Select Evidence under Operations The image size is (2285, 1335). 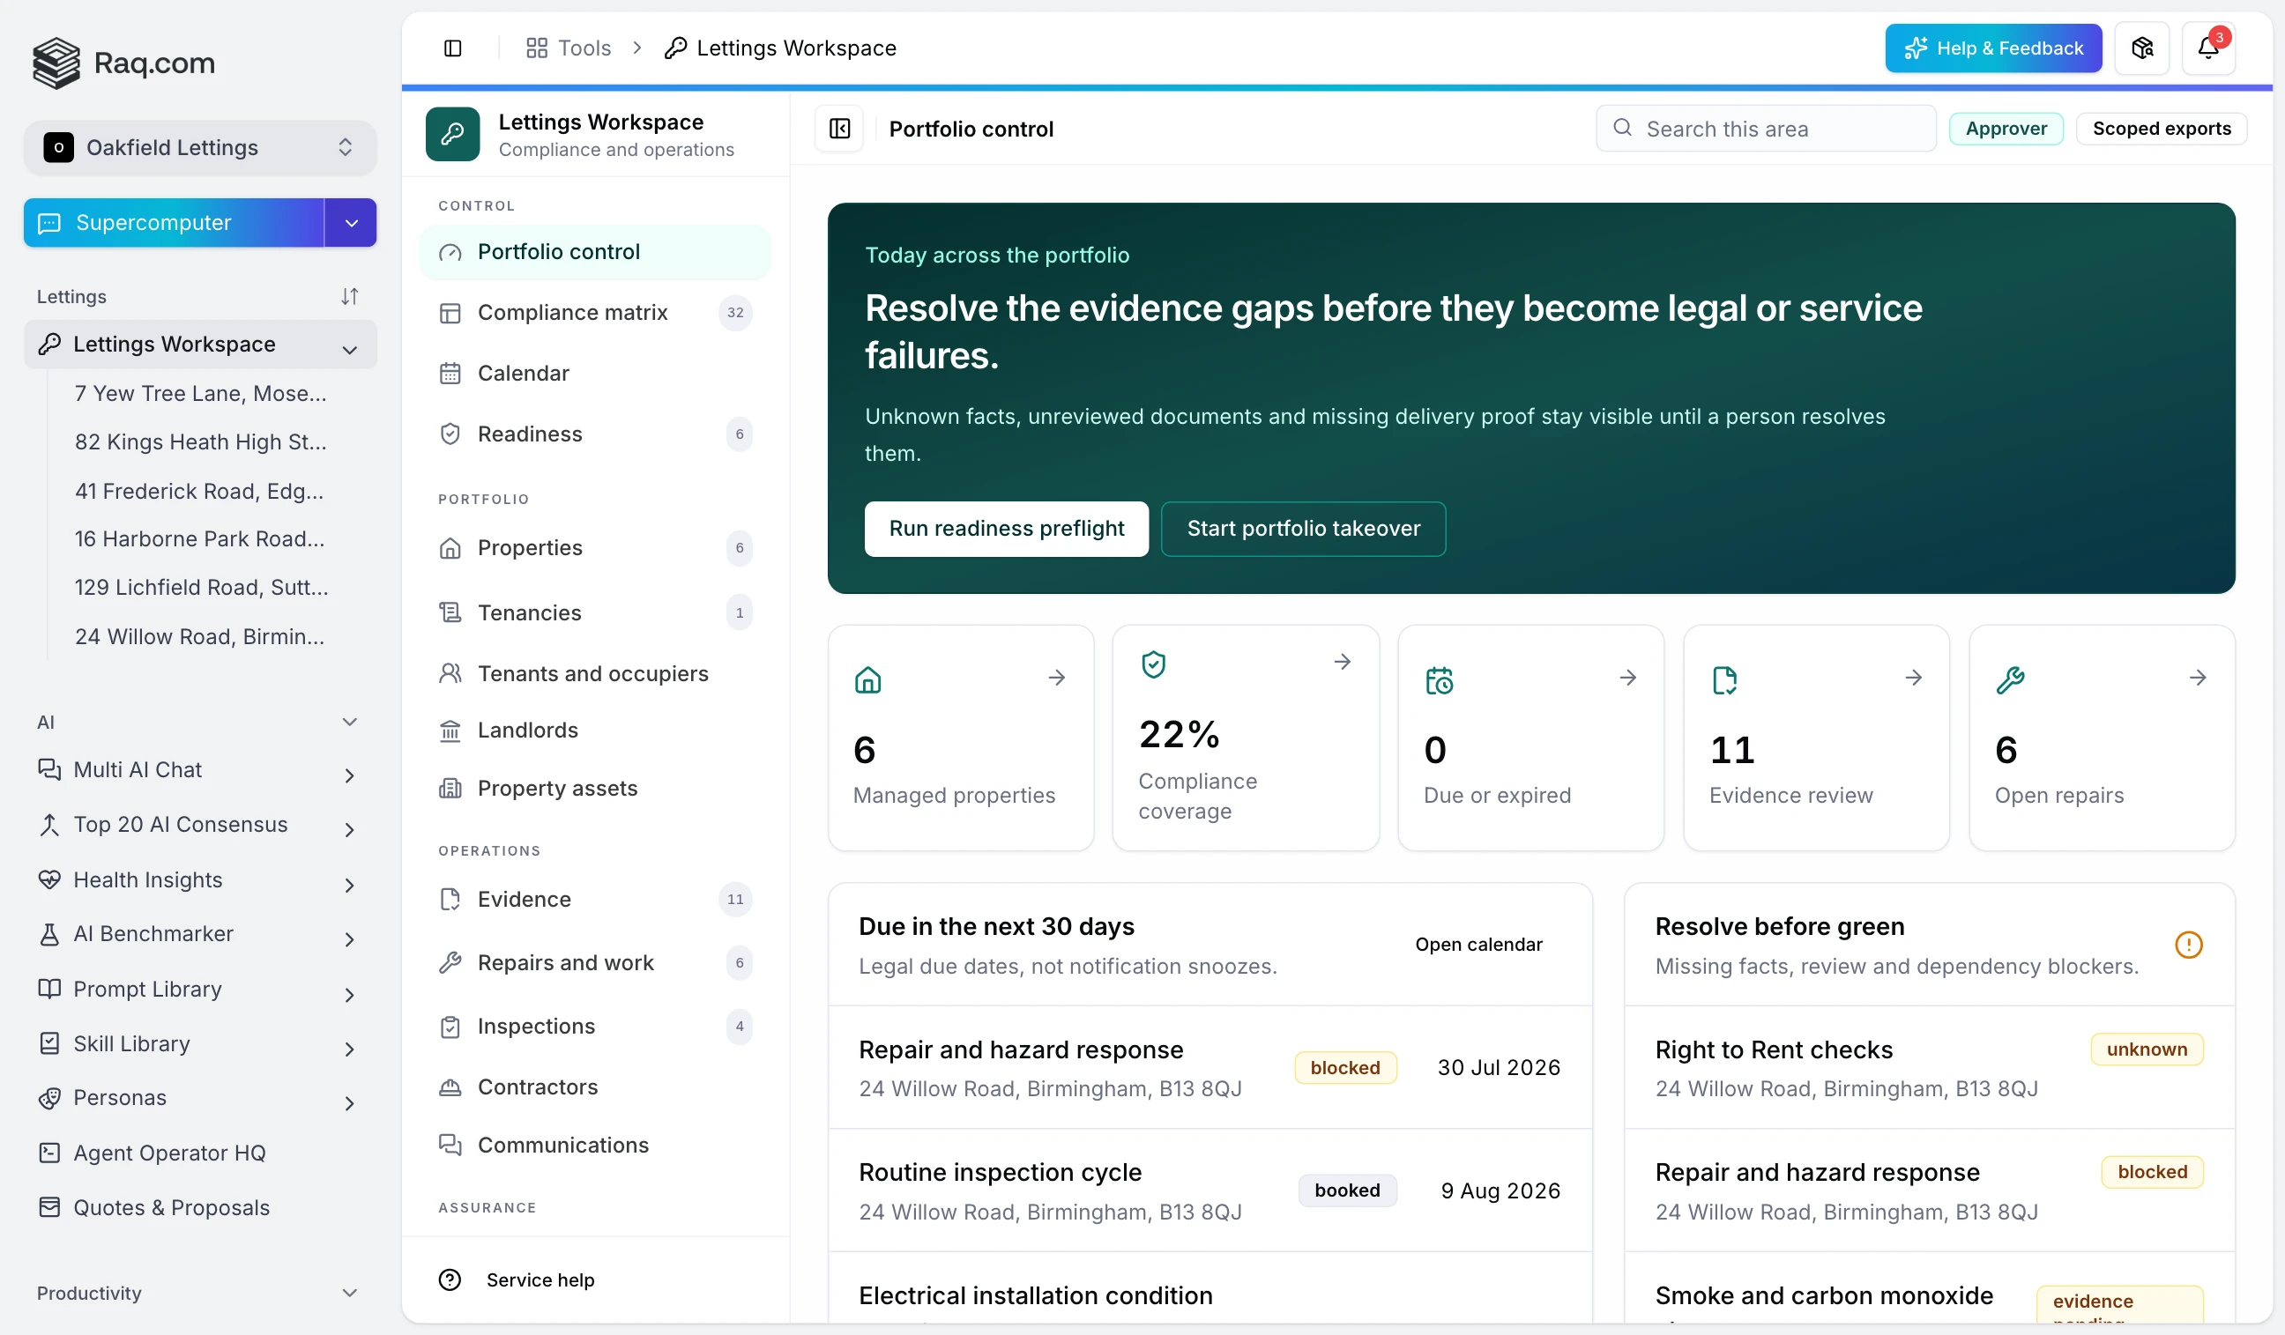tap(595, 899)
